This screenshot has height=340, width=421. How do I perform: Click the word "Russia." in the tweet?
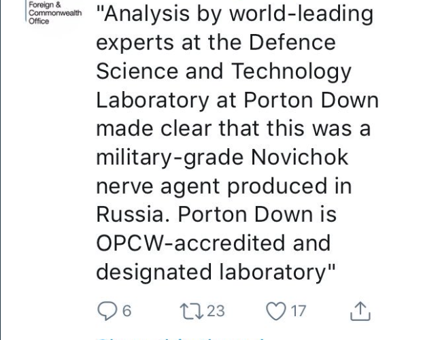coord(133,214)
